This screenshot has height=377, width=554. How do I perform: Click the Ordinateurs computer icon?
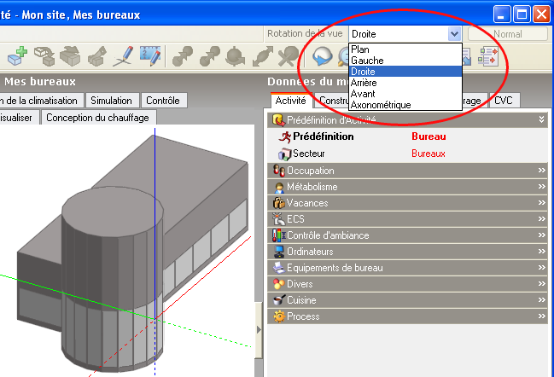coord(278,252)
